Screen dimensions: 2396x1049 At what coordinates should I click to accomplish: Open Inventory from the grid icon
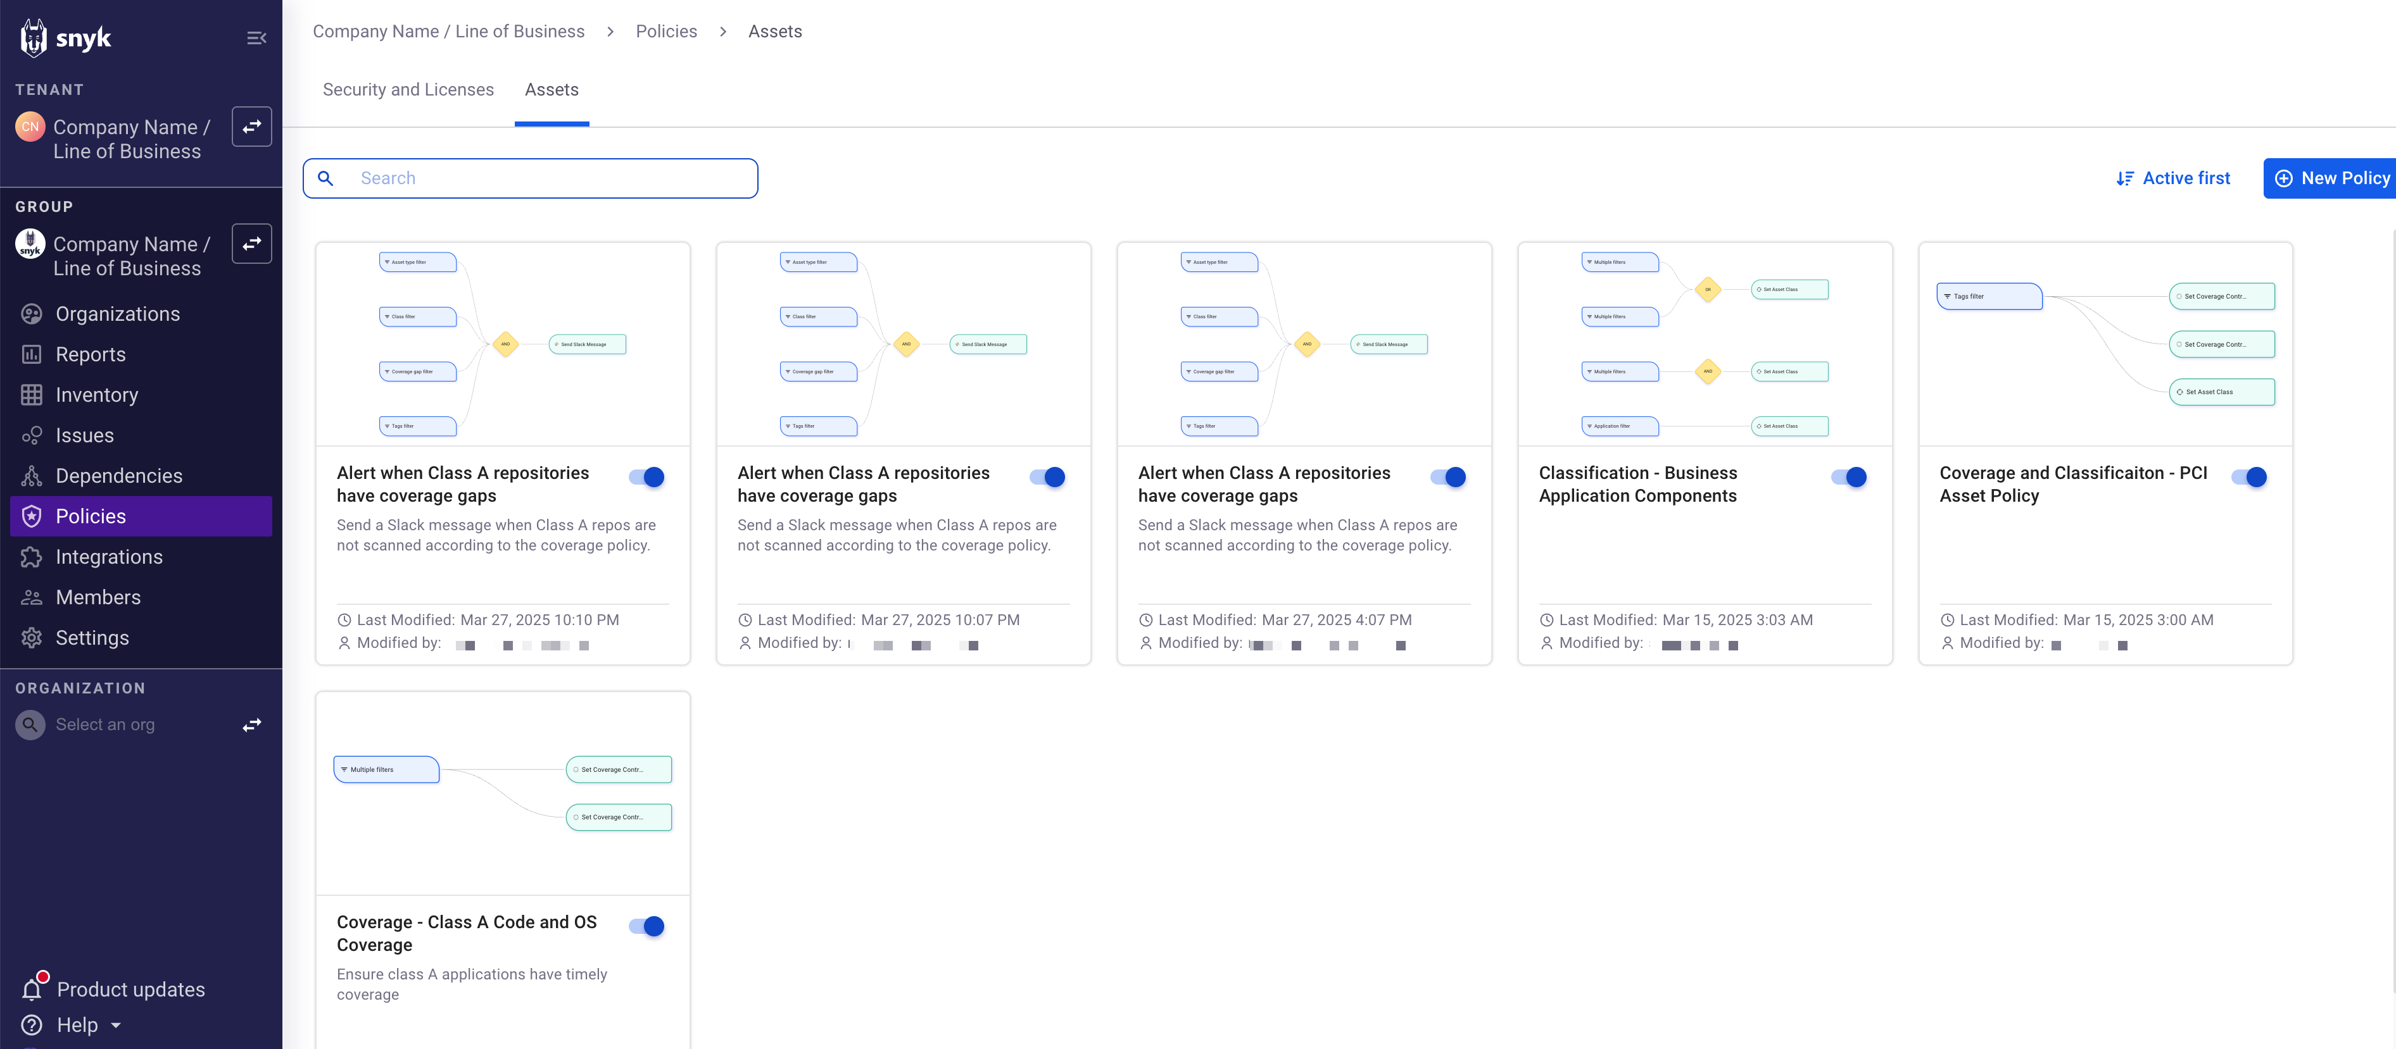32,395
